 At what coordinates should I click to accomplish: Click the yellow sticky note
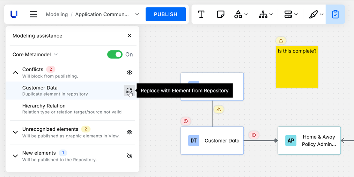click(x=297, y=67)
